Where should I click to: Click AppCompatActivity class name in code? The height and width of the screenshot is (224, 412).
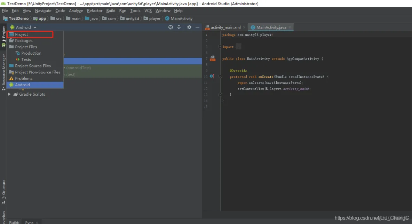303,59
